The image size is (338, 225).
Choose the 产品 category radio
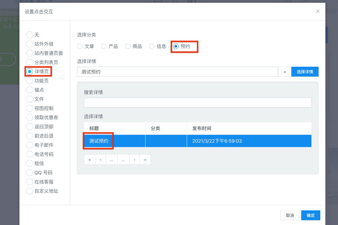[104, 46]
